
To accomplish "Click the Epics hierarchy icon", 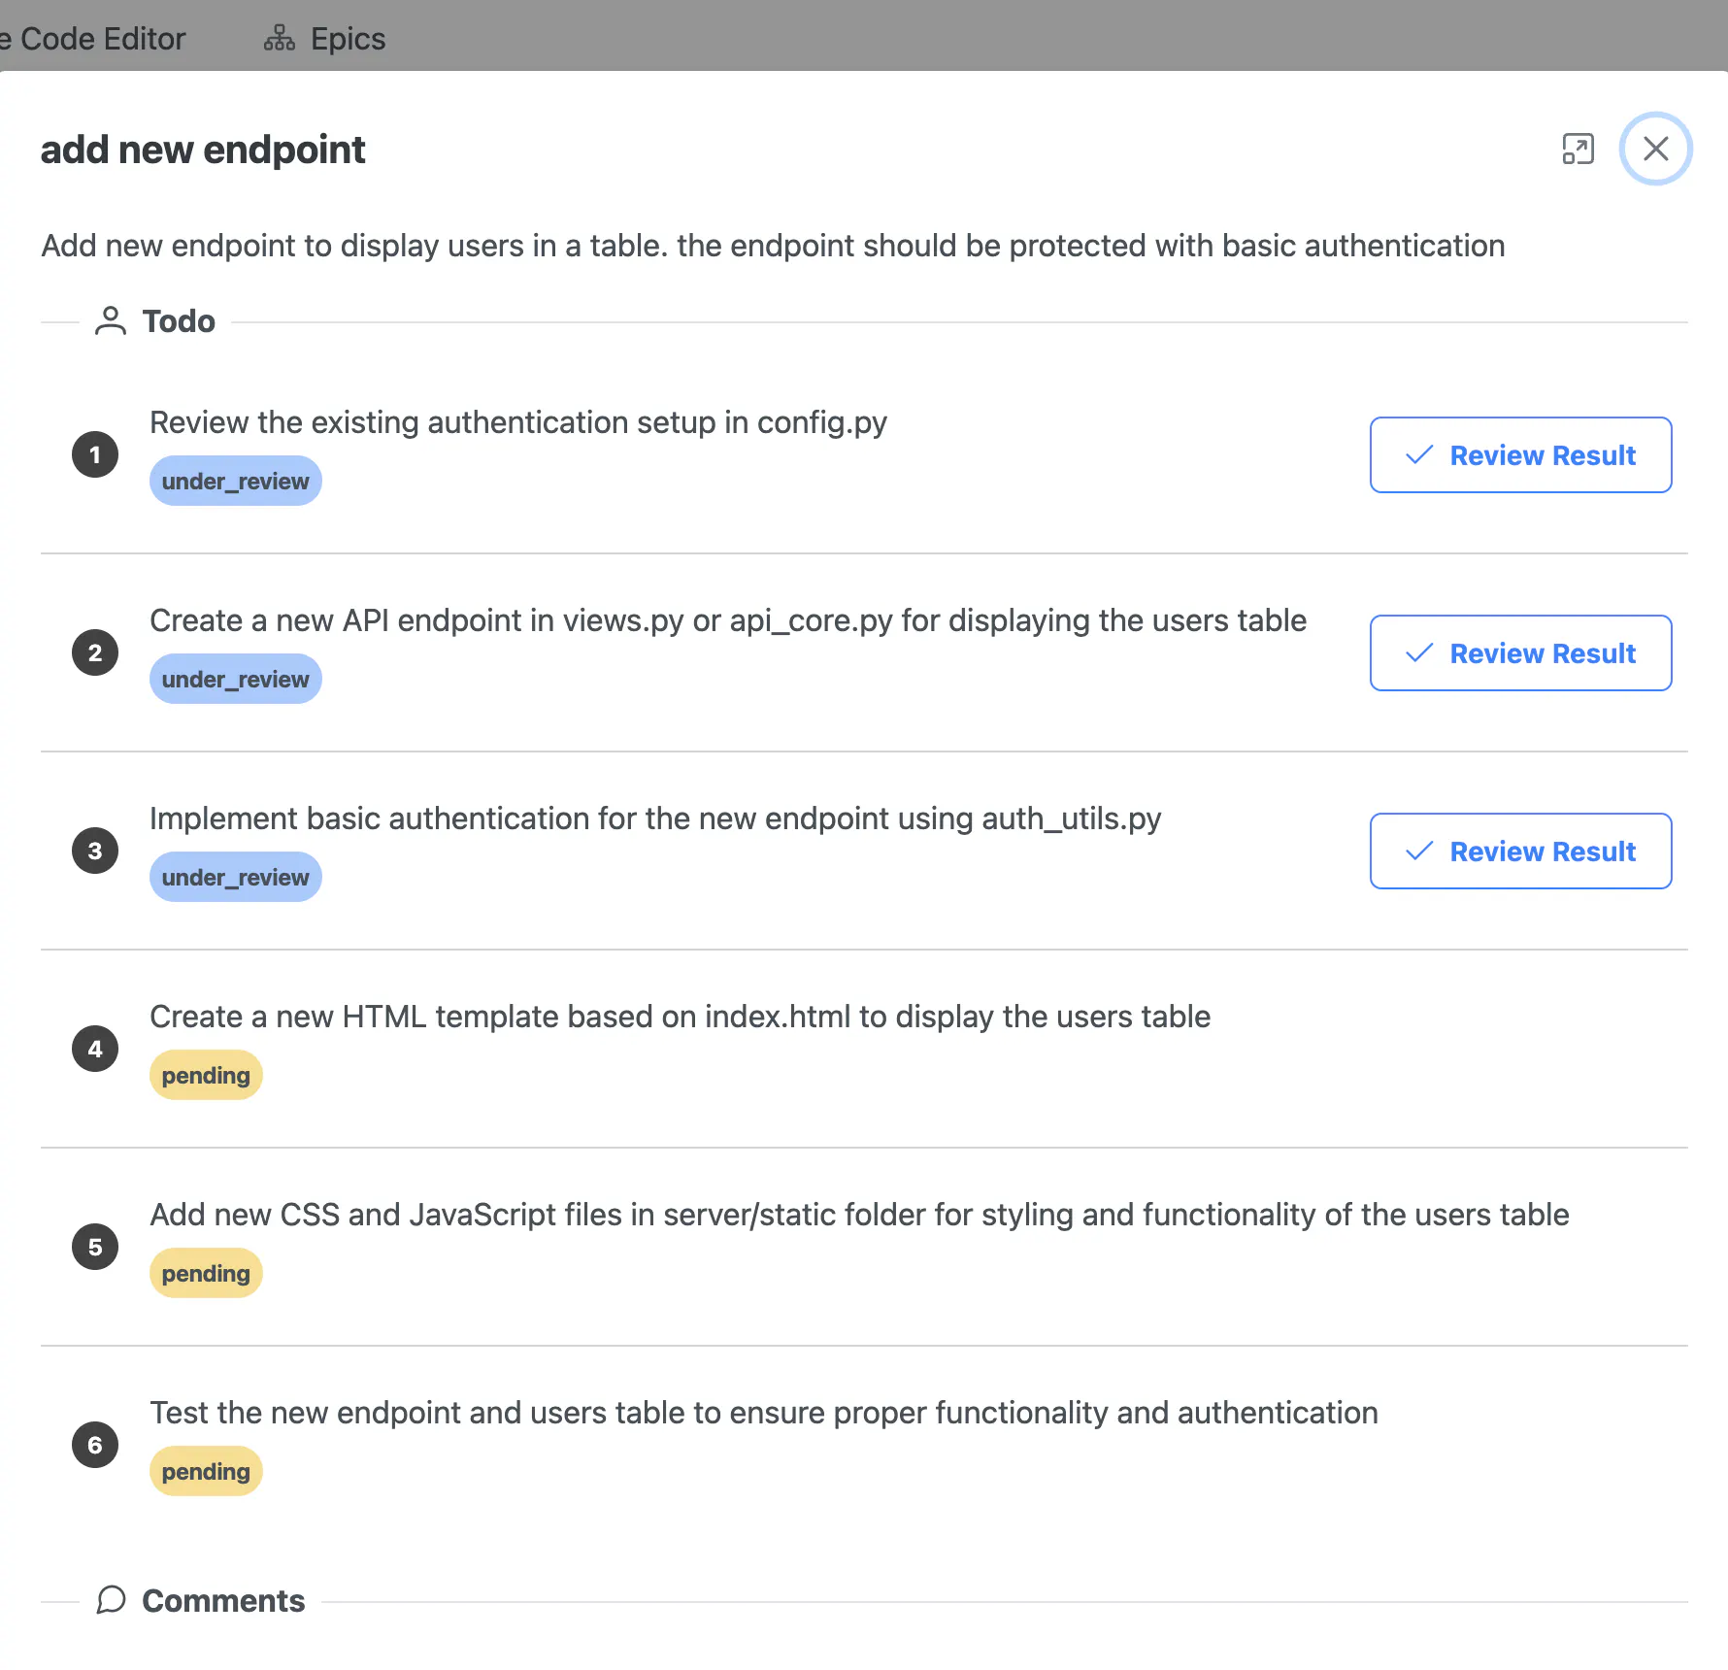I will click(x=279, y=39).
